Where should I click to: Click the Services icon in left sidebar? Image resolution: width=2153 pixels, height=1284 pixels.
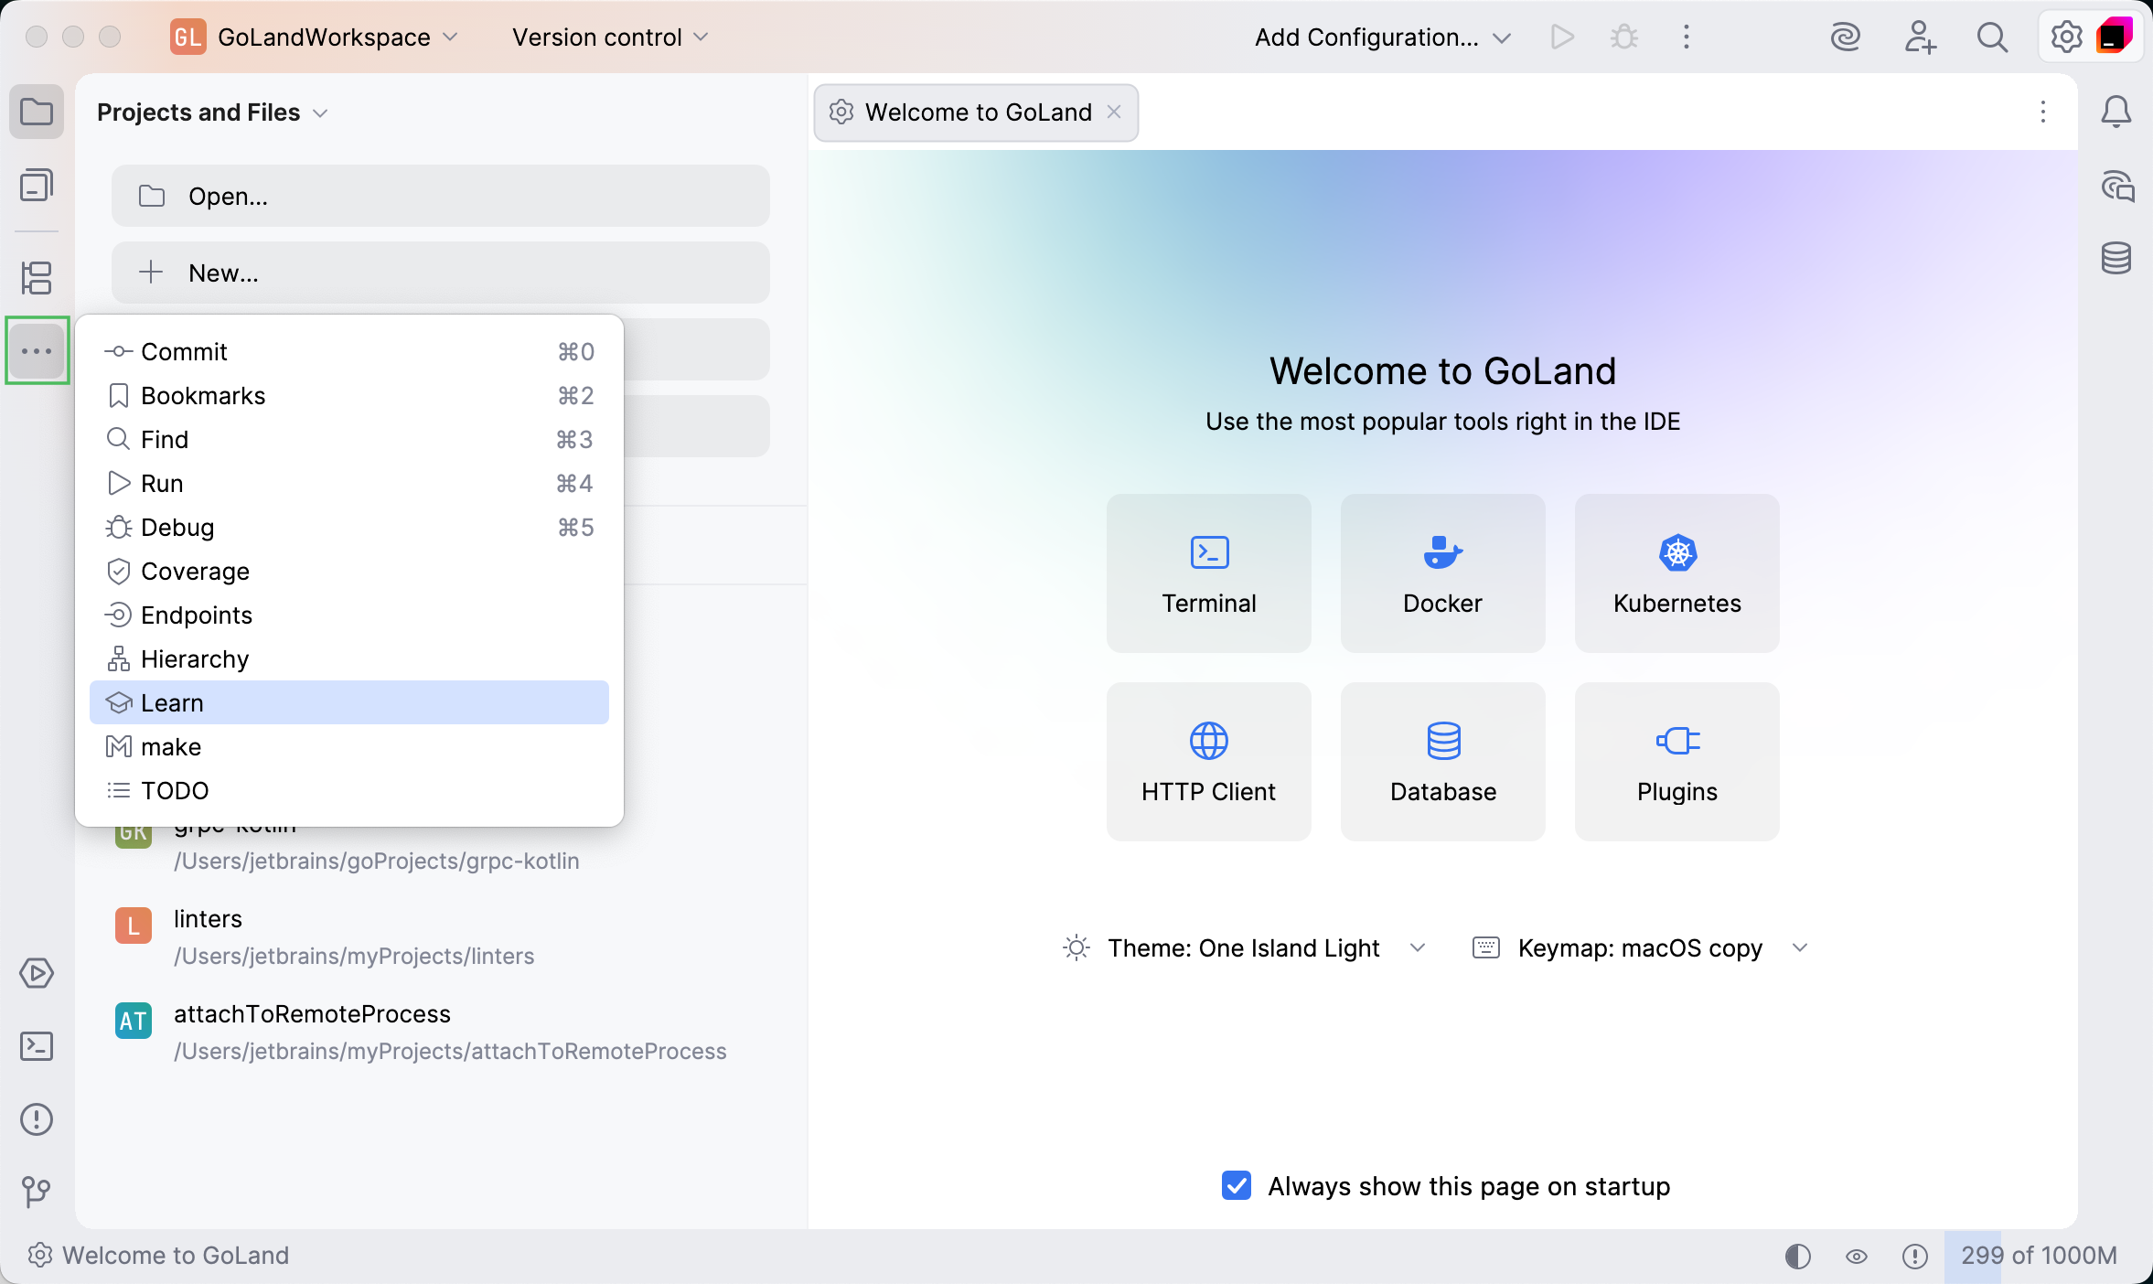[37, 973]
